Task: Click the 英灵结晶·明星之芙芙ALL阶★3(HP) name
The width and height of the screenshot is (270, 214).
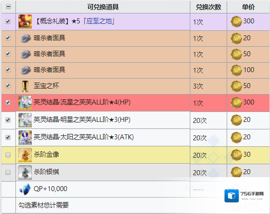Action: [x=82, y=119]
